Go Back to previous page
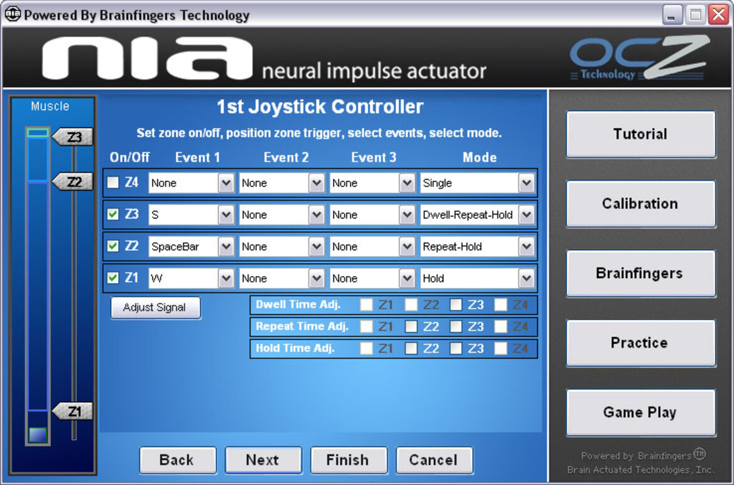 178,460
